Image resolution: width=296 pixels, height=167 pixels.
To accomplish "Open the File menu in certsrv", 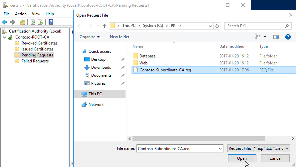I will click(x=7, y=14).
